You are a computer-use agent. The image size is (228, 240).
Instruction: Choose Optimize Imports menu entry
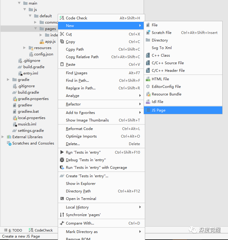101,136
